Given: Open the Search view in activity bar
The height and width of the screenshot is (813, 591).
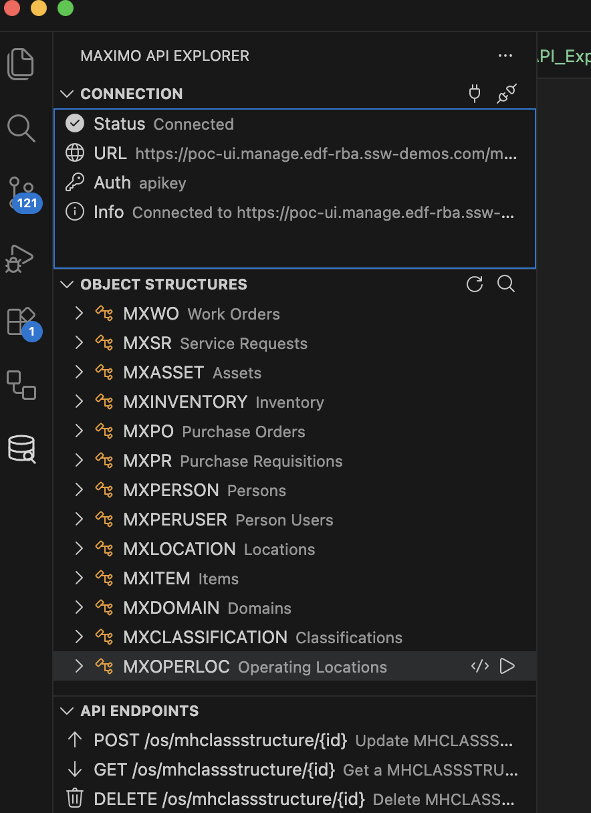Looking at the screenshot, I should point(21,127).
